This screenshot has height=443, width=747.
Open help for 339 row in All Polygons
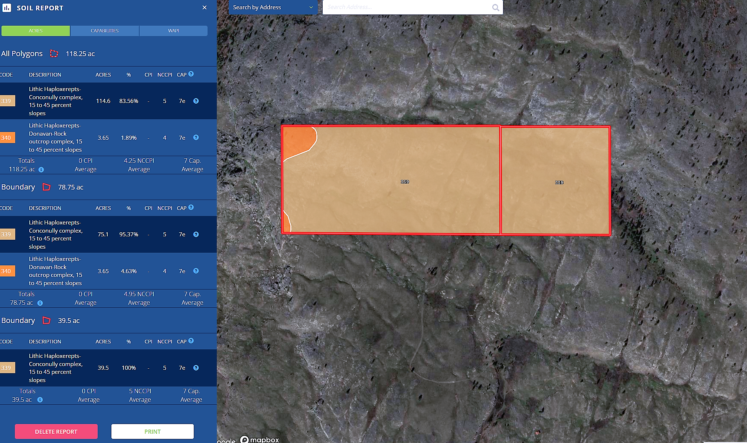coord(196,101)
